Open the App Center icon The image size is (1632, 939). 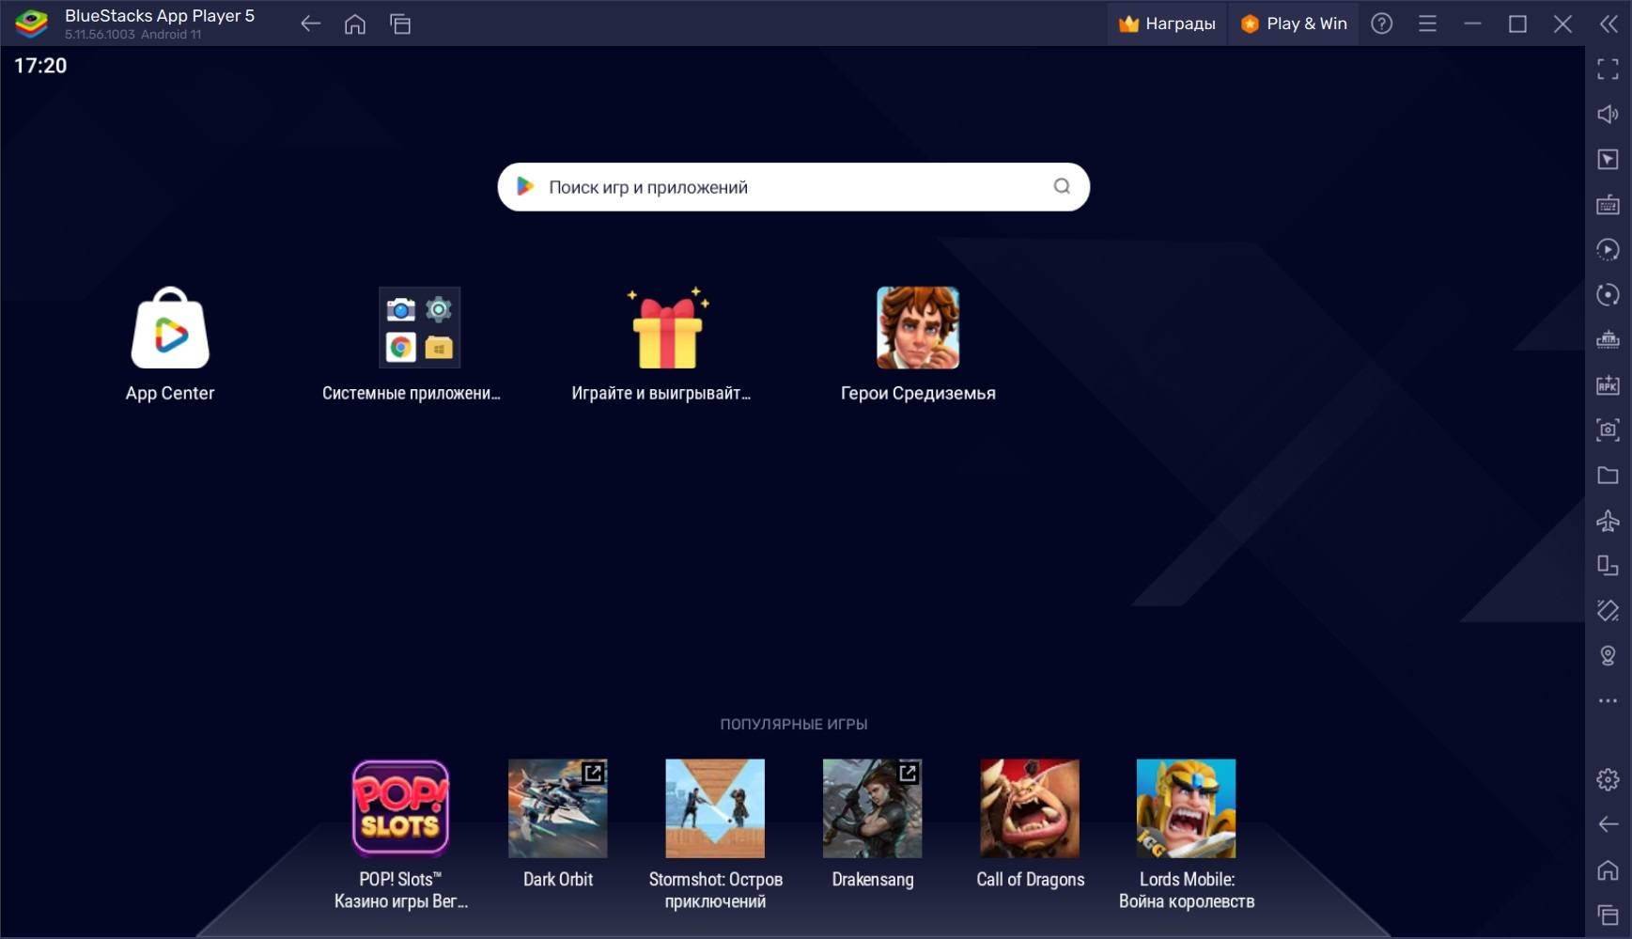(170, 328)
